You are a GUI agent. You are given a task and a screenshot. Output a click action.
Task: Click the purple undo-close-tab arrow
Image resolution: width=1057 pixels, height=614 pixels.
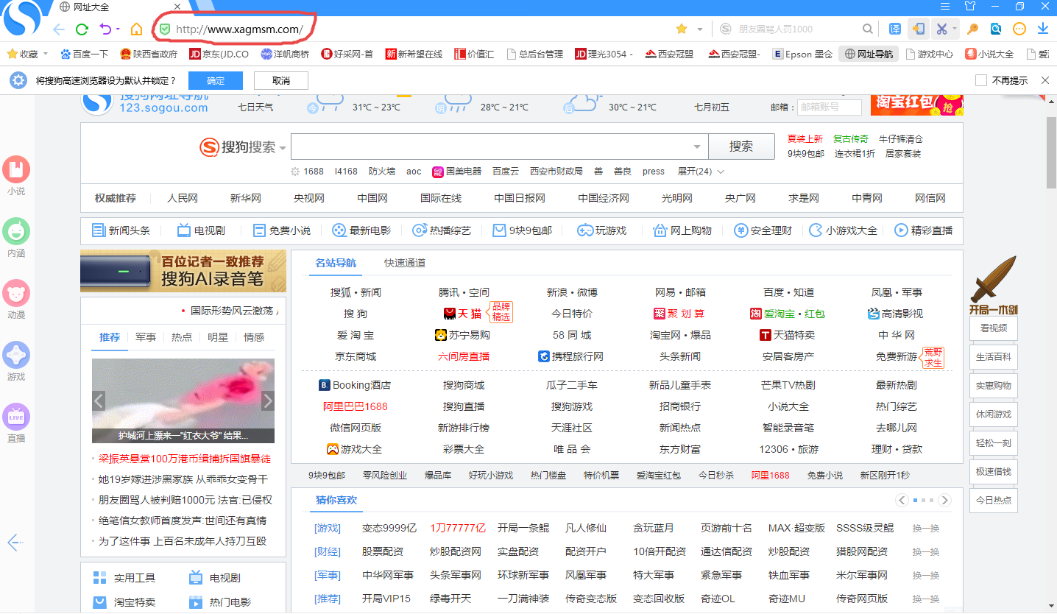click(x=105, y=29)
